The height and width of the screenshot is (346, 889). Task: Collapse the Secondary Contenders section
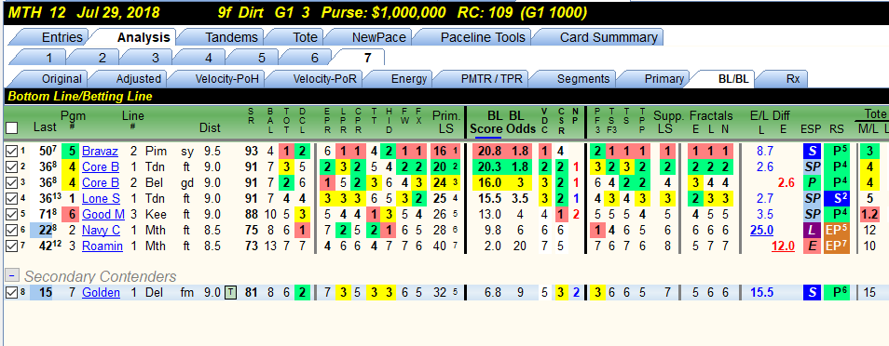coord(11,274)
